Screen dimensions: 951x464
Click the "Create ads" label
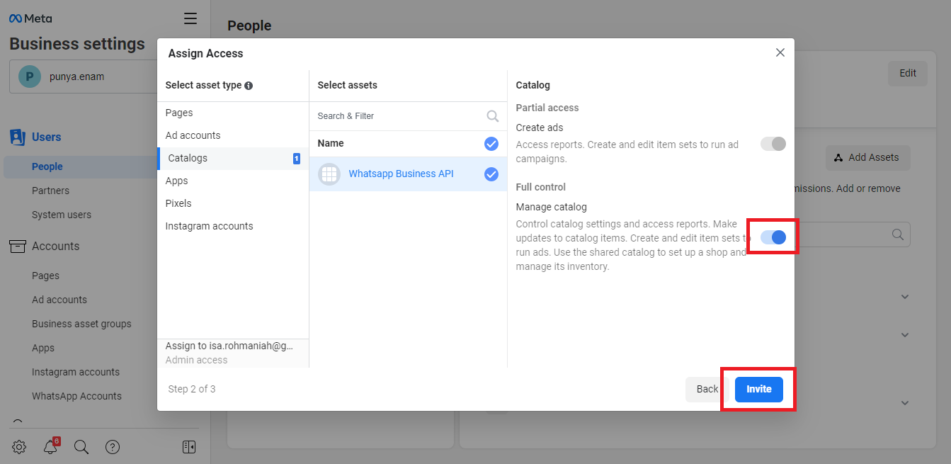point(540,128)
